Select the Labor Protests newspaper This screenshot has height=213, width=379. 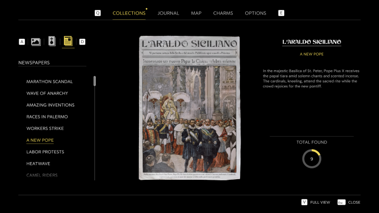[45, 152]
